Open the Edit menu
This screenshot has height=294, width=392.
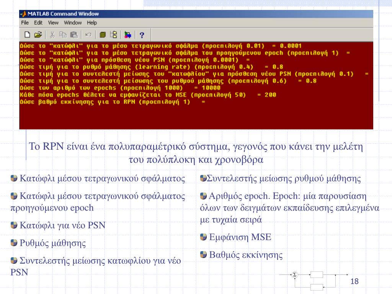coord(38,23)
